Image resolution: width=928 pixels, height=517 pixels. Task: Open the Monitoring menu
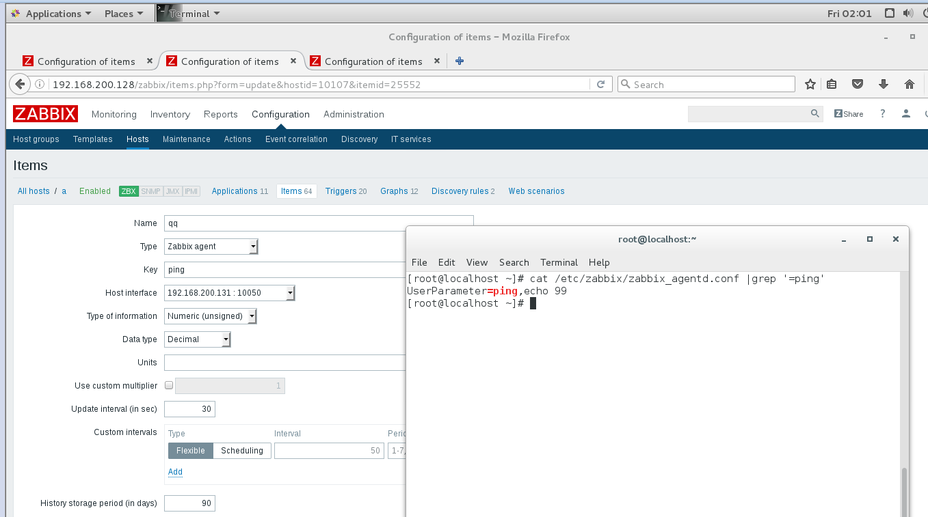tap(114, 114)
